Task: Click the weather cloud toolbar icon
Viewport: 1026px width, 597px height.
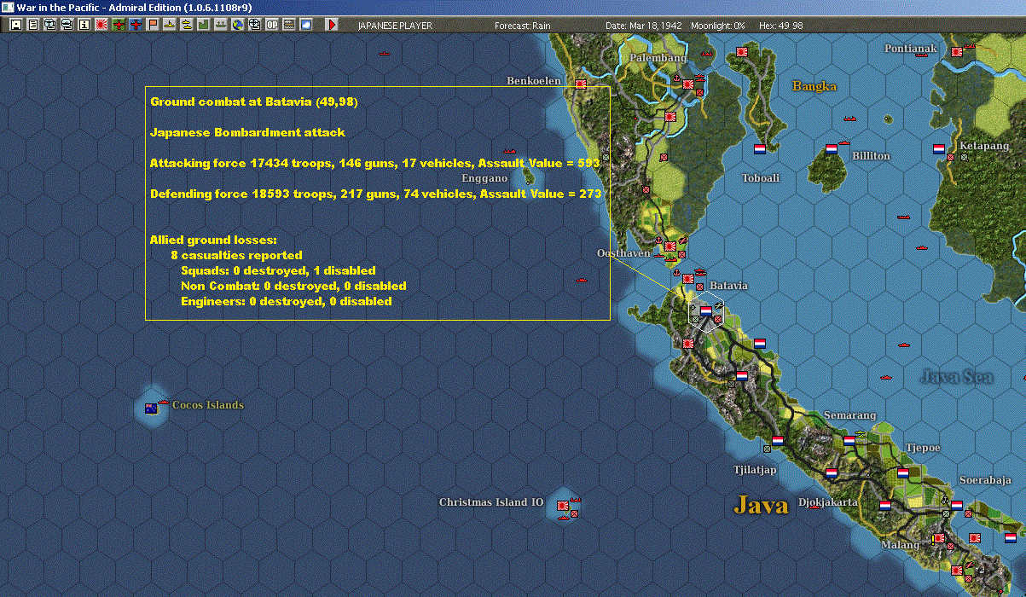Action: [306, 25]
